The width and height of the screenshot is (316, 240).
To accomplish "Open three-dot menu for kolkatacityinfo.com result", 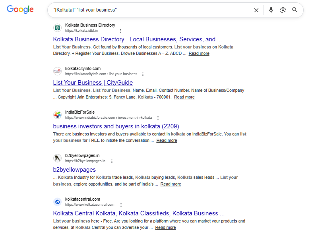I will point(143,74).
